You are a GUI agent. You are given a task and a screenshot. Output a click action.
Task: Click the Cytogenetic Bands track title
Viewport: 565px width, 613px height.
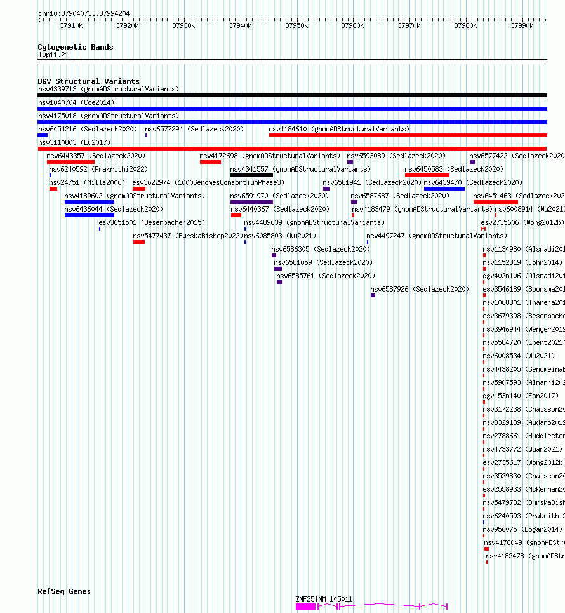tap(76, 47)
